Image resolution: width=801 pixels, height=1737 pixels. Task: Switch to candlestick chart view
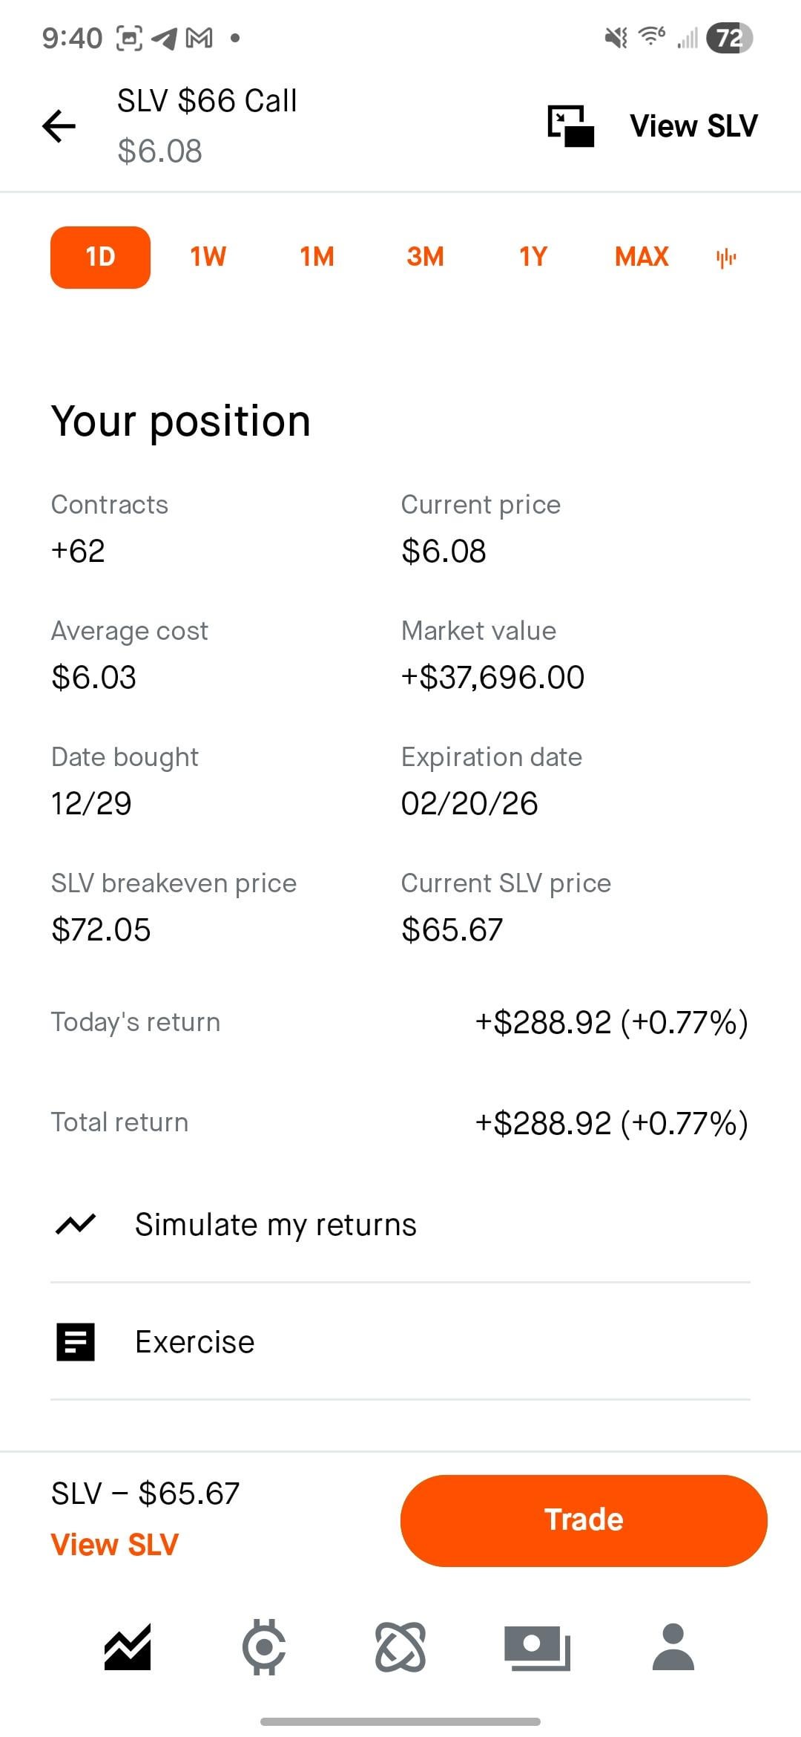tap(726, 258)
